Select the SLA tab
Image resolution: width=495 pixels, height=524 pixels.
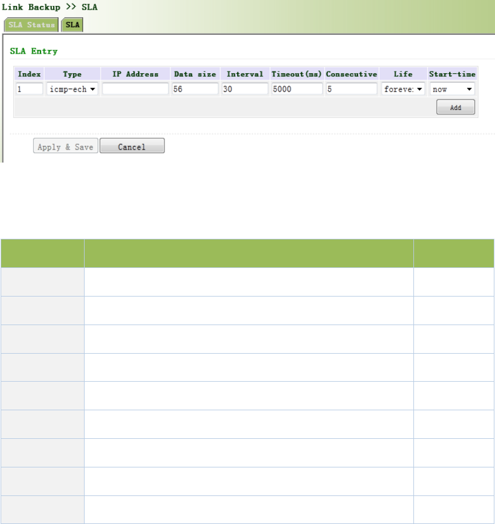73,25
